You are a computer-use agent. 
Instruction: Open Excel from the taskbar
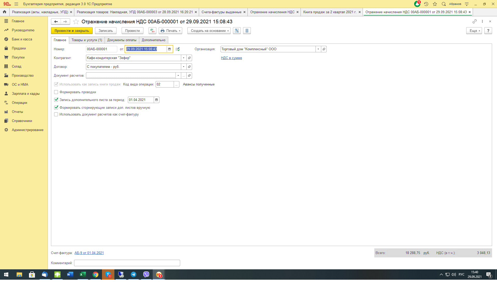(83, 274)
